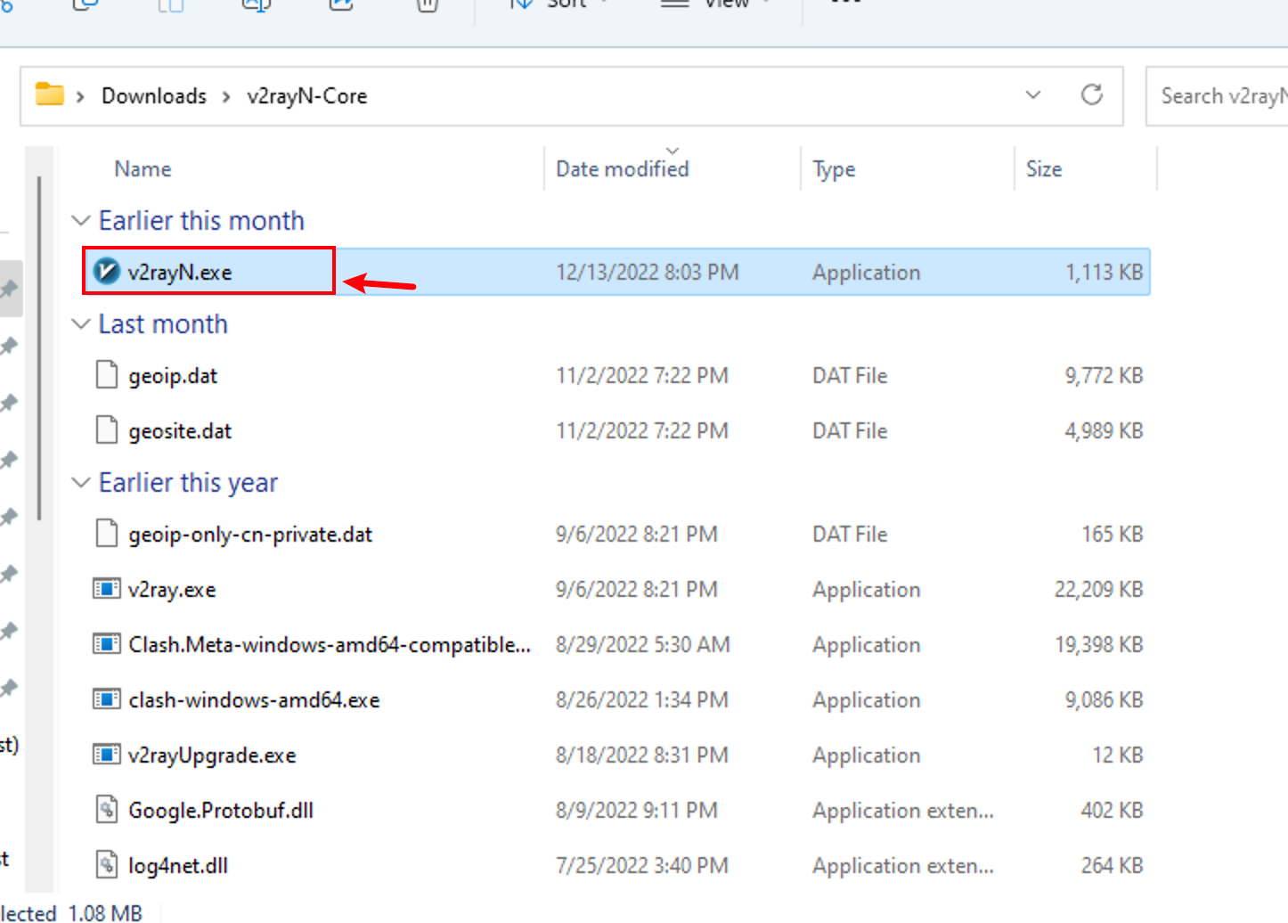
Task: Click the DAT File type of geosite.dat row
Action: (x=850, y=430)
